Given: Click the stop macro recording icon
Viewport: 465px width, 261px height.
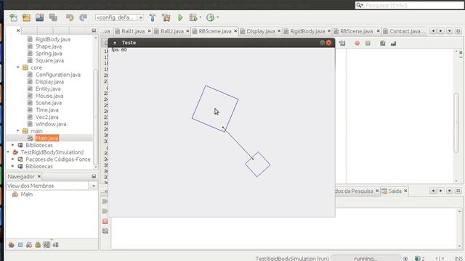Looking at the screenshot, I should click(368, 43).
